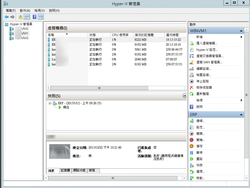Collapse the ERP actions section arrow
The image size is (250, 188).
tap(241, 114)
